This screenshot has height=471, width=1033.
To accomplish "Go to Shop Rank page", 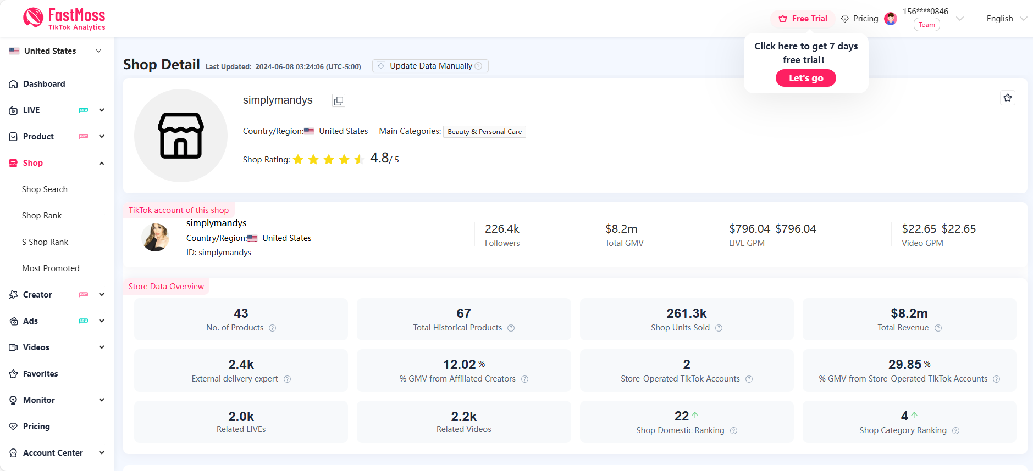I will tap(42, 216).
